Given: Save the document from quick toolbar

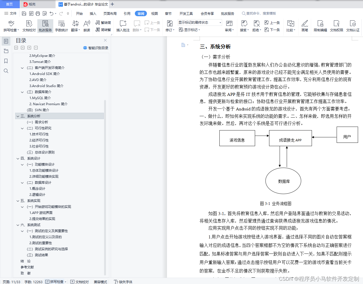Looking at the screenshot, I should click(24, 13).
